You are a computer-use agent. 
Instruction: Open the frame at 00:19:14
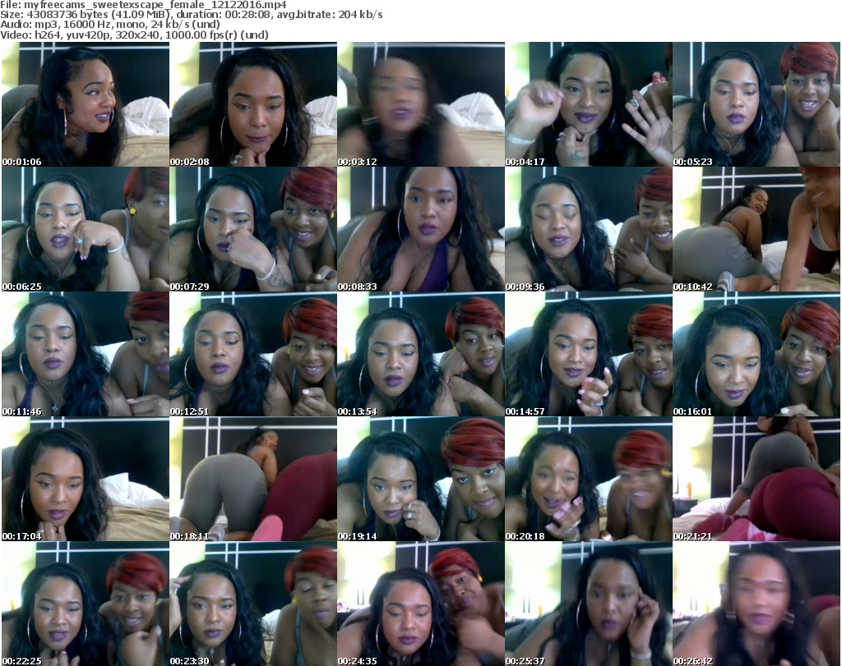[x=421, y=480]
